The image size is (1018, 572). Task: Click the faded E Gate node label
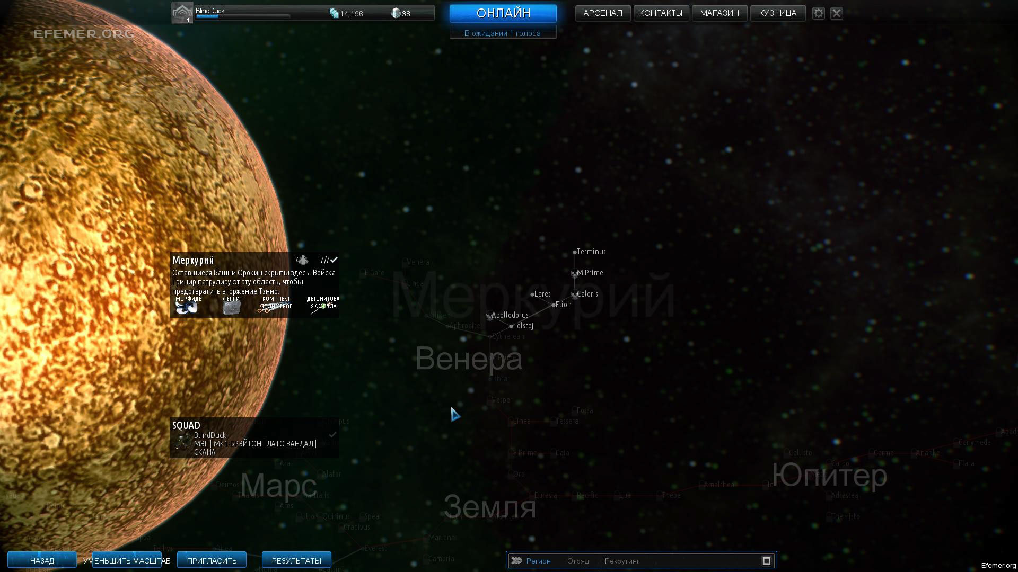373,273
